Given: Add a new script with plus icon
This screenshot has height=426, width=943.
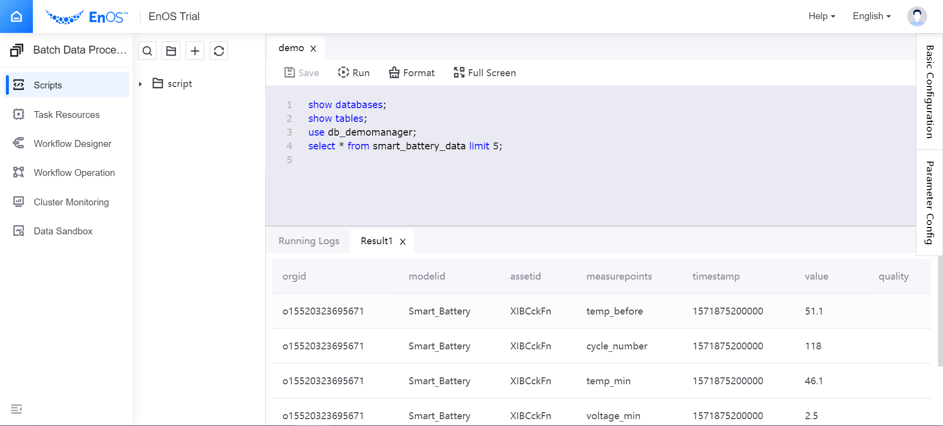Looking at the screenshot, I should point(195,51).
